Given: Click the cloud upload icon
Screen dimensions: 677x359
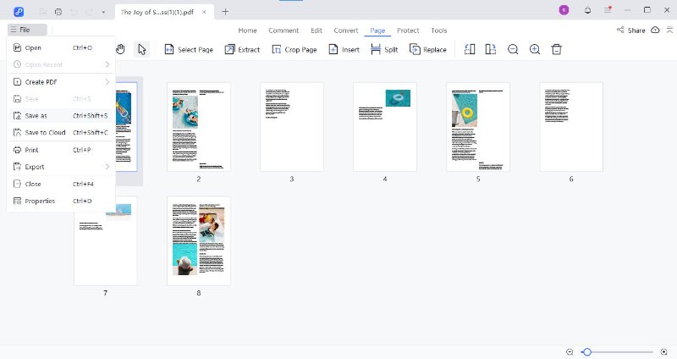Looking at the screenshot, I should 655,30.
